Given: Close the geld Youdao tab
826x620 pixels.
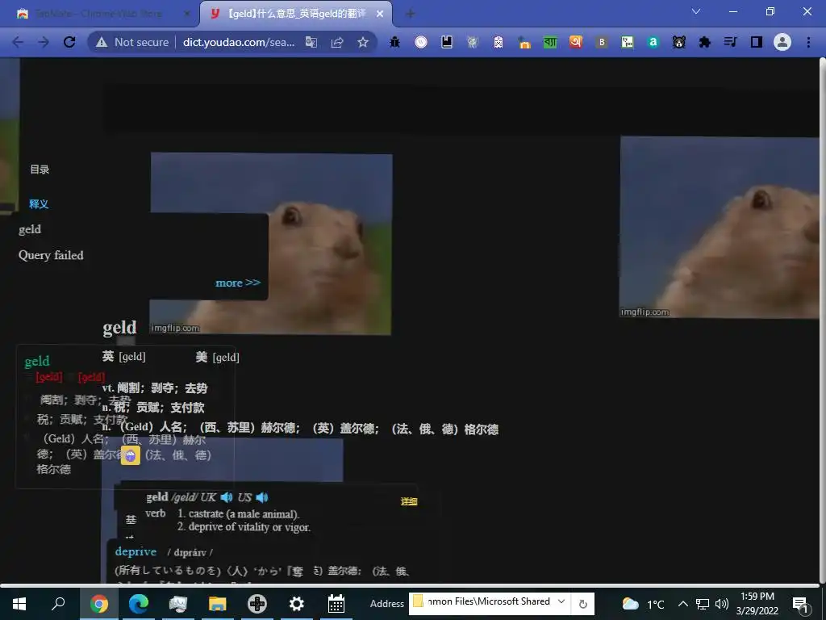Looking at the screenshot, I should coord(380,14).
